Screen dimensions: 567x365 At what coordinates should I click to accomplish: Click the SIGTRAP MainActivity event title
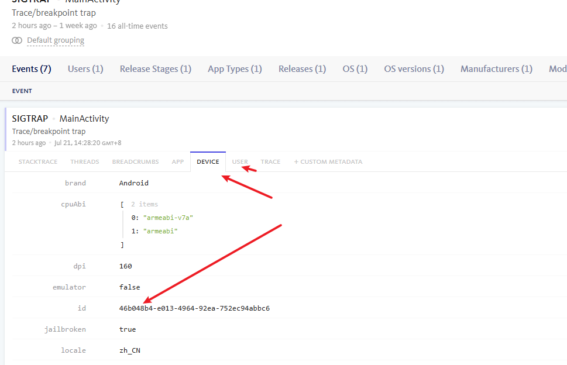click(60, 119)
